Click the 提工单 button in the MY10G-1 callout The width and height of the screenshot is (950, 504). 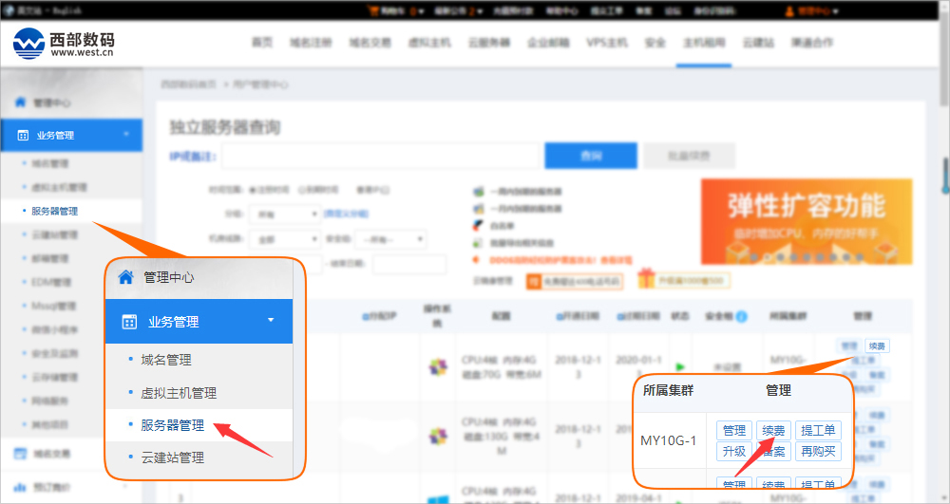coord(817,431)
